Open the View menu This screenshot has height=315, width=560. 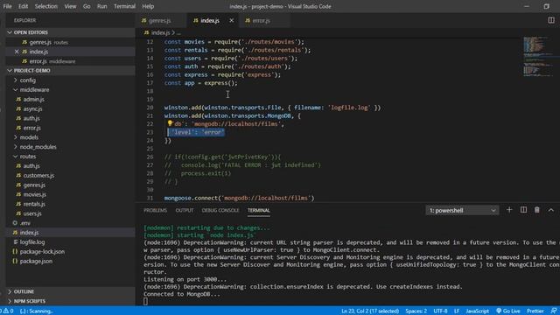pos(70,6)
